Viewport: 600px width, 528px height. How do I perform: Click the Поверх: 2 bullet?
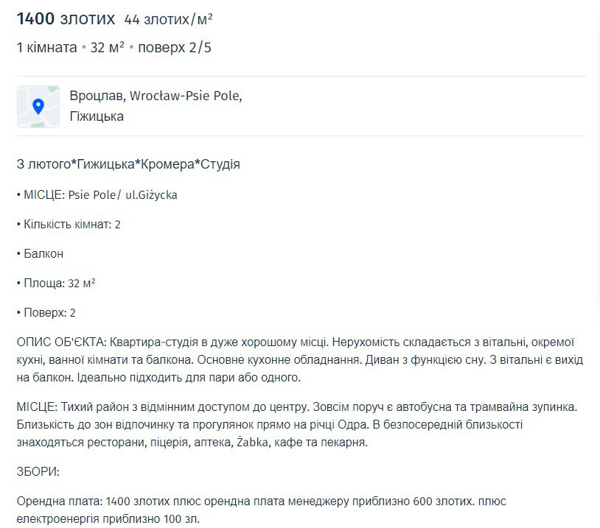click(46, 312)
